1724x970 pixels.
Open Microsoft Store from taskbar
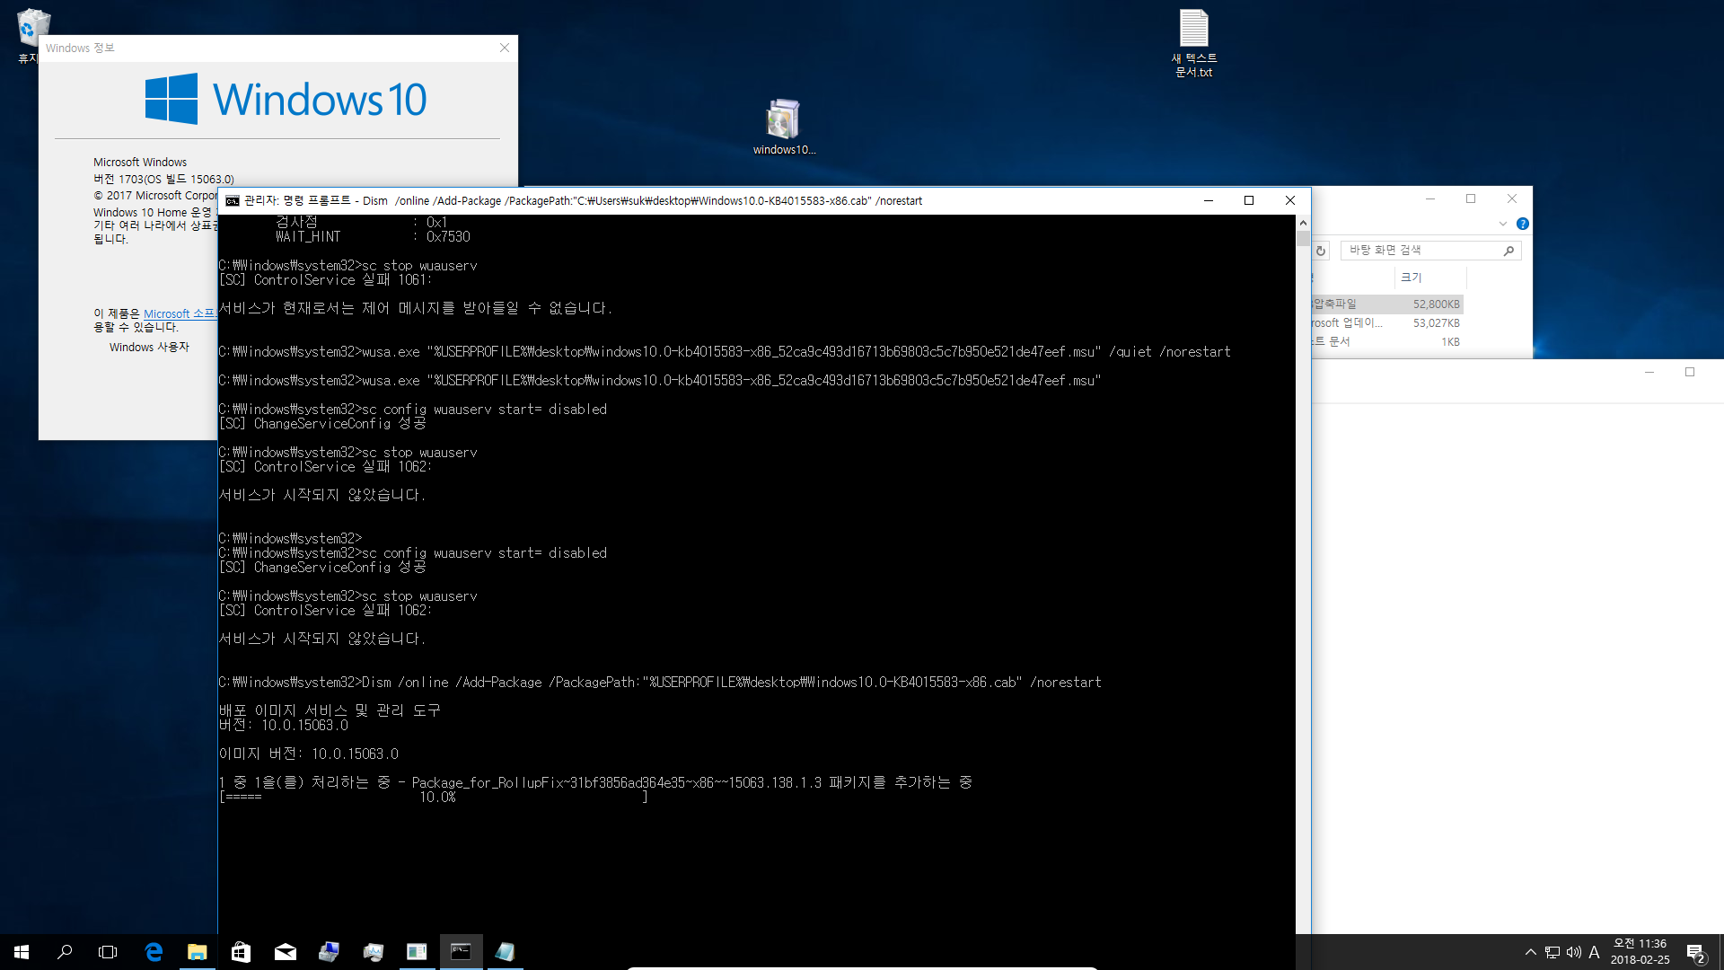[x=241, y=952]
